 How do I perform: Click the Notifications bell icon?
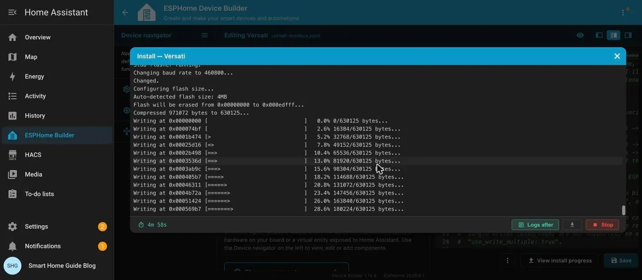tap(12, 246)
